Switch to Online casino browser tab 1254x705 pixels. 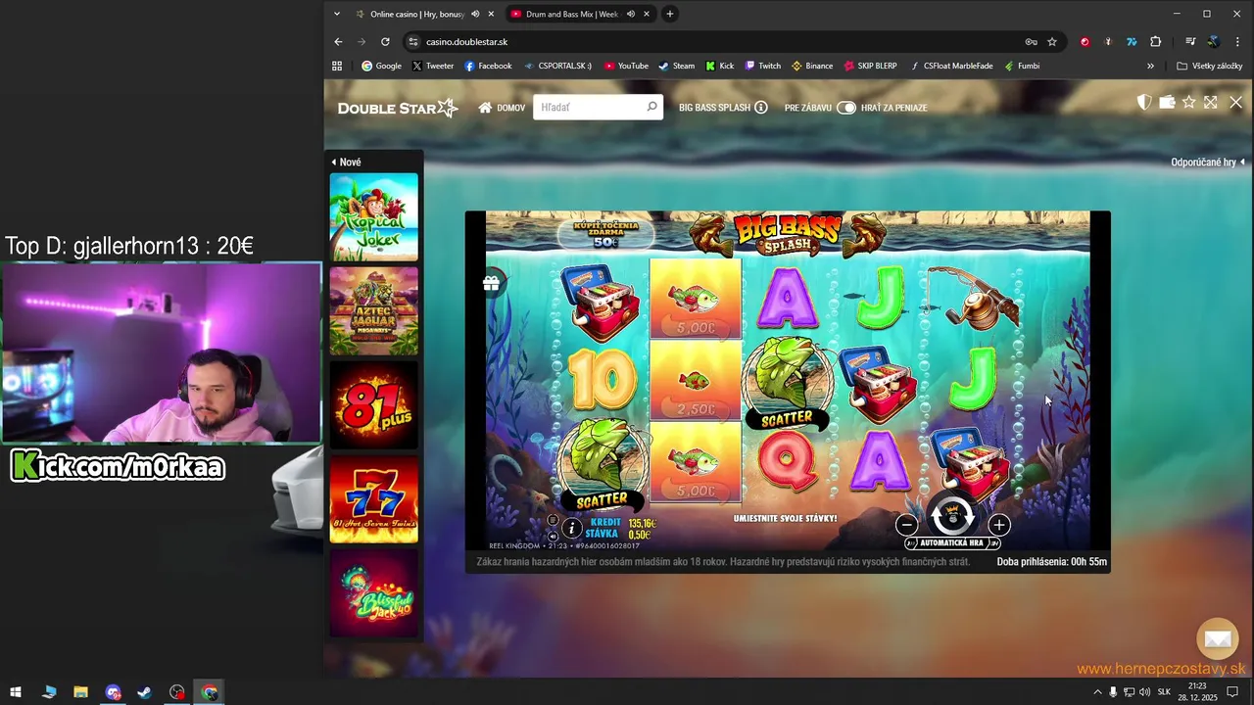pyautogui.click(x=416, y=14)
